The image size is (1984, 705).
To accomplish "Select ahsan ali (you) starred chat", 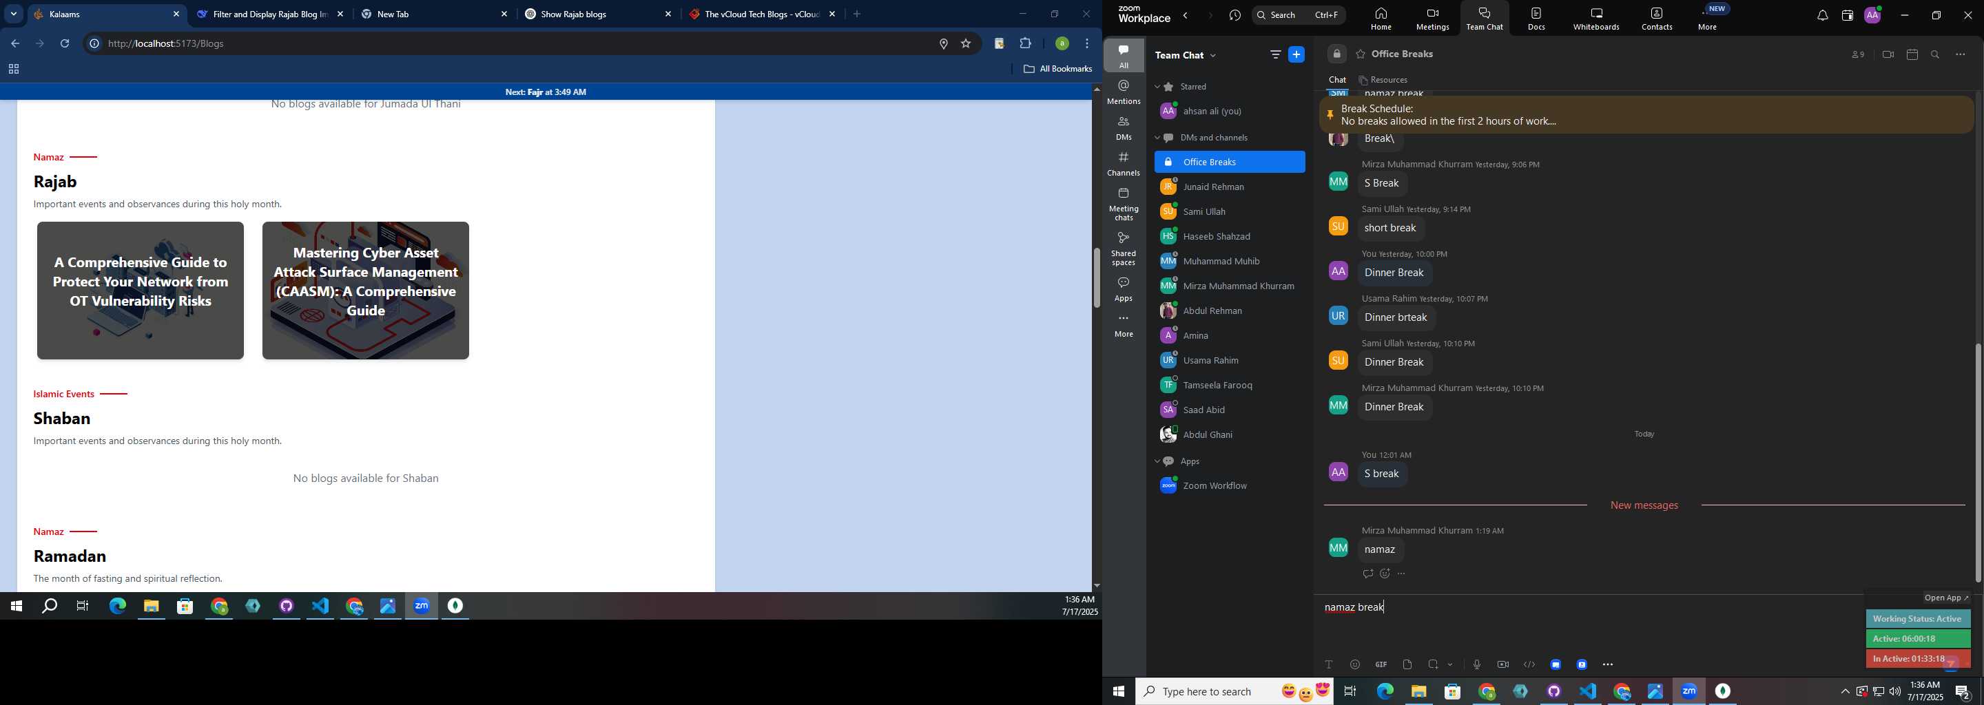I will (x=1229, y=112).
